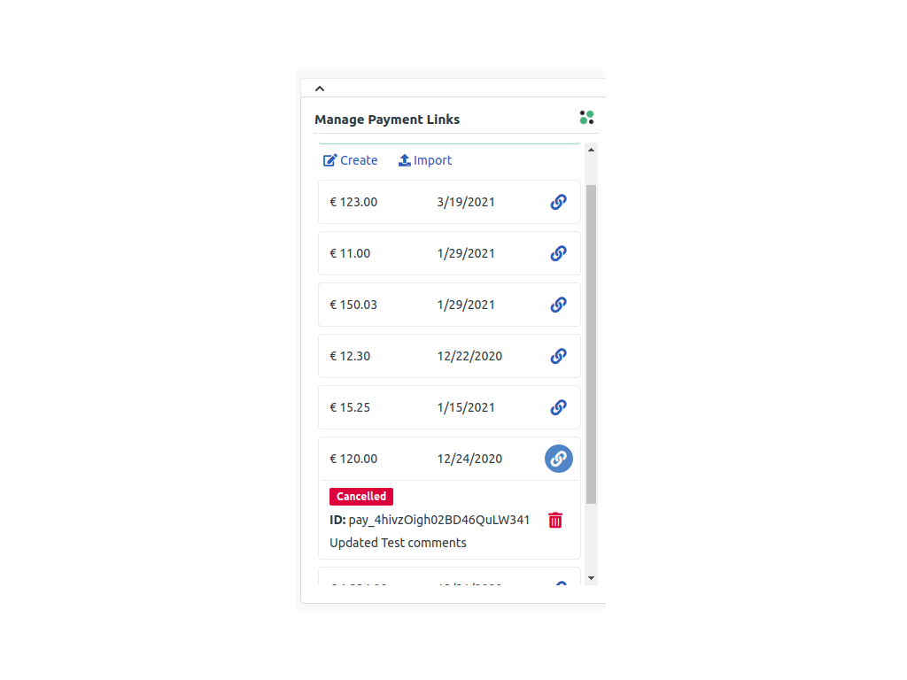Click the Cancelled status badge

tap(360, 497)
